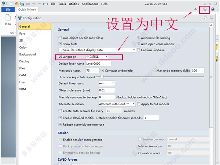Open Save file without display data dropdown
Viewport: 220px width, 165px height.
(x=97, y=50)
